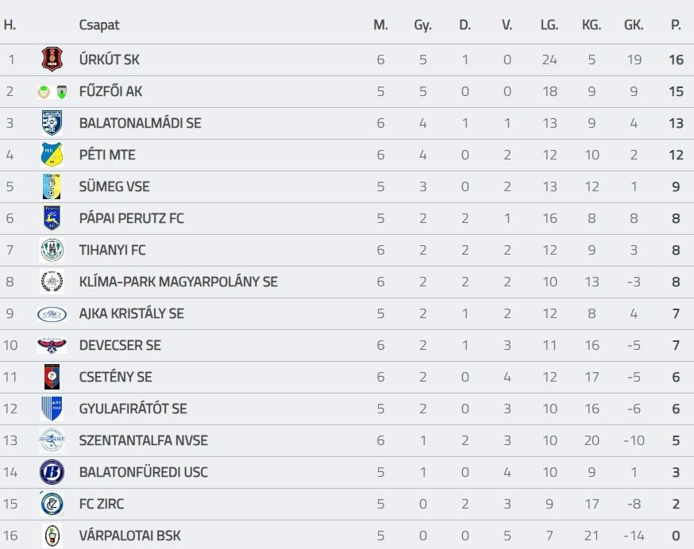Click the Pápai Perutz FC crest
The width and height of the screenshot is (694, 549).
point(52,218)
